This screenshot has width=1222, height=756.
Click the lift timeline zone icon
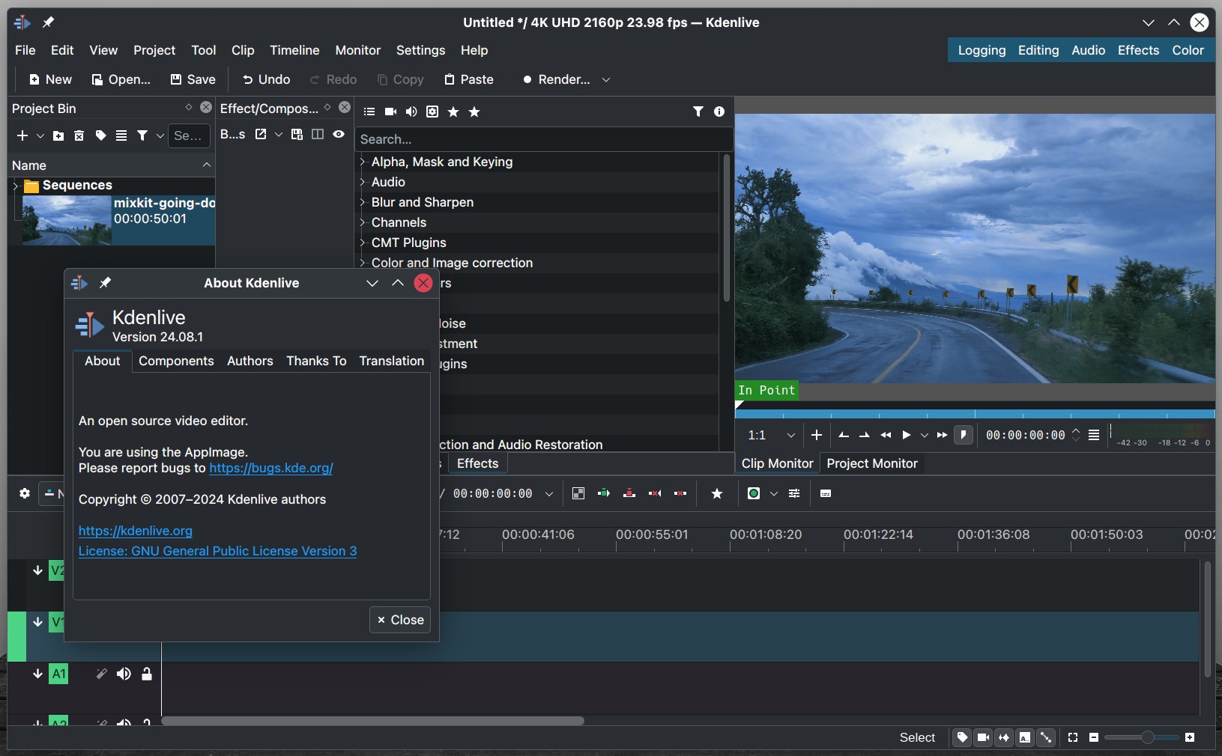click(x=680, y=493)
